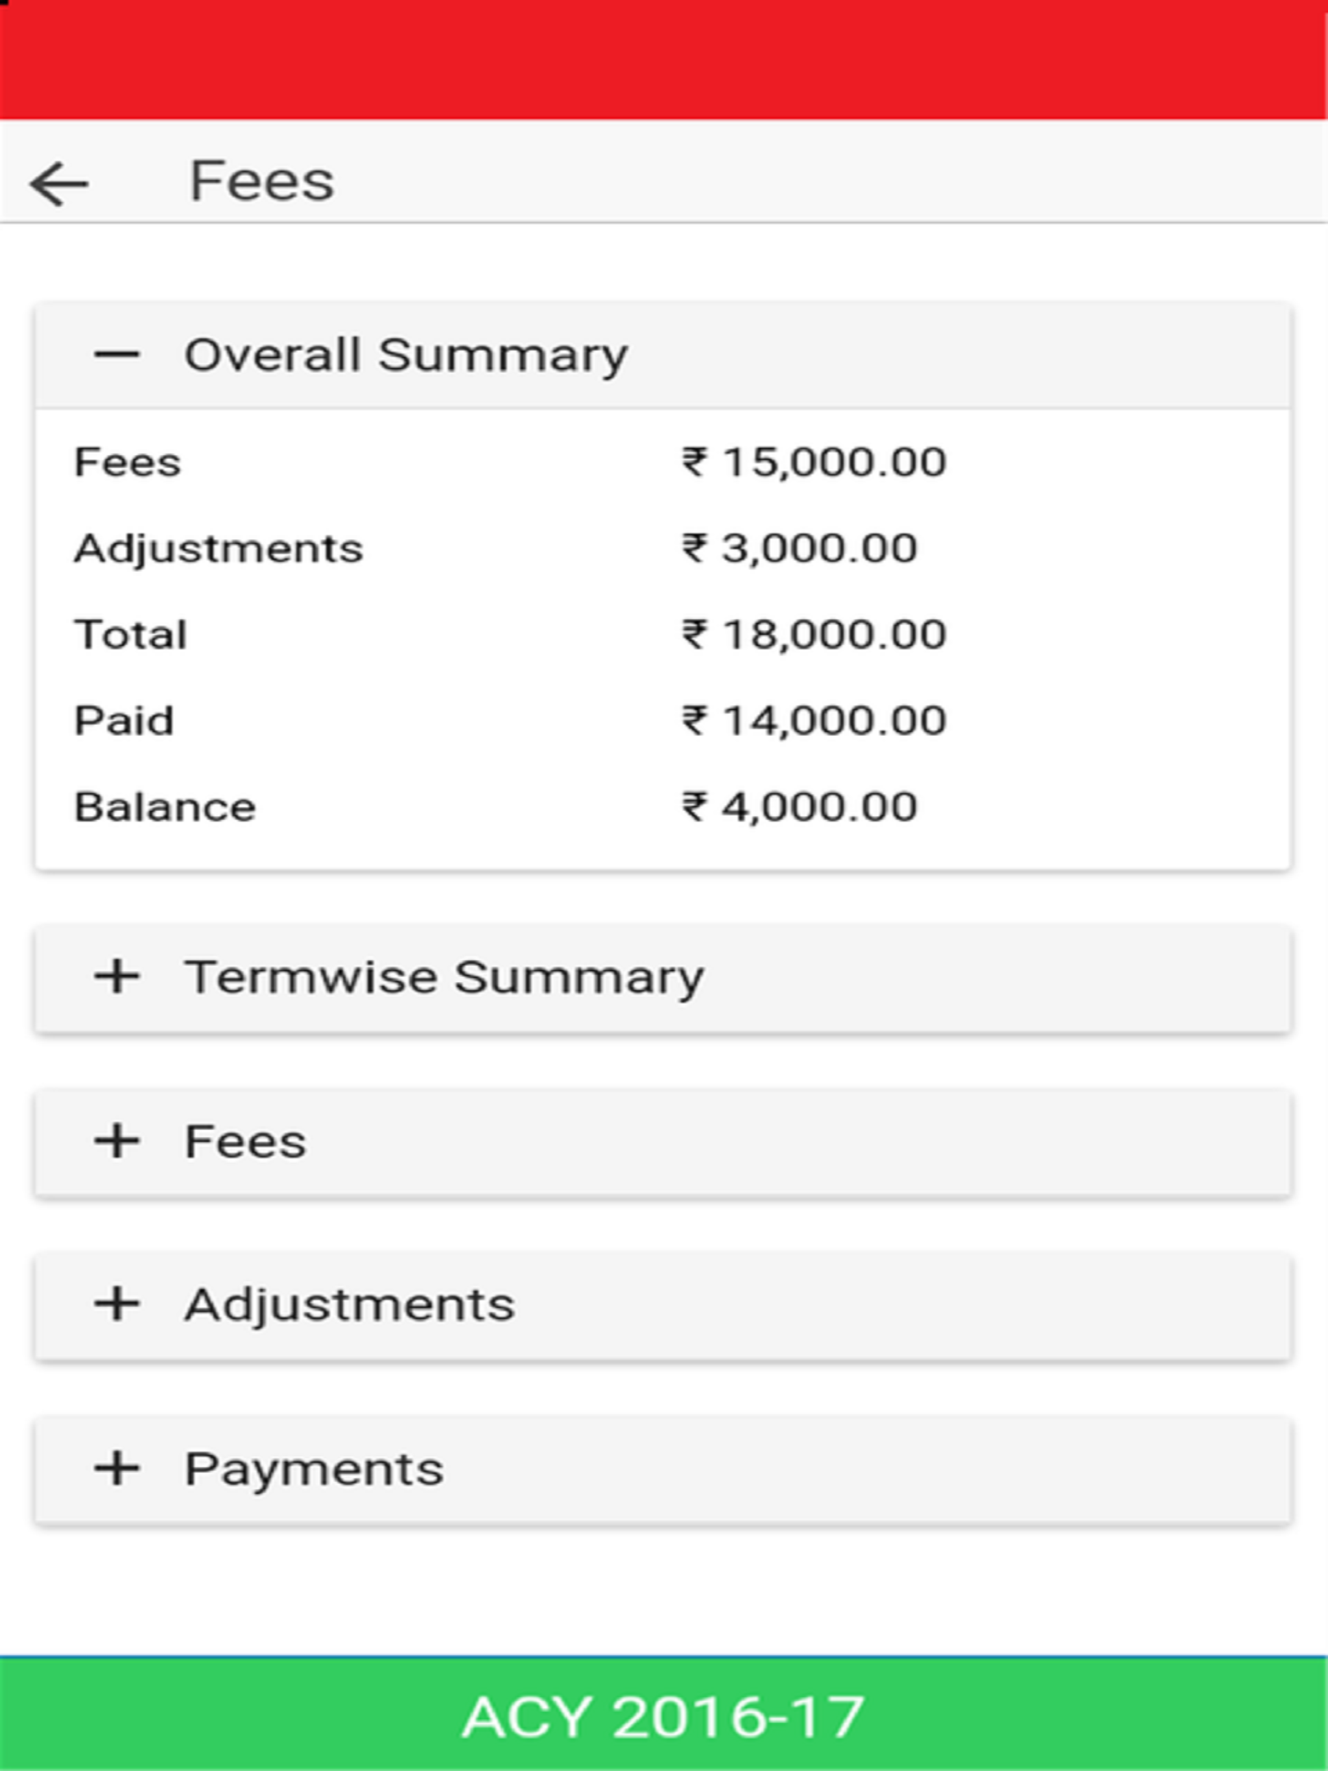Click the Balance label text
1328x1771 pixels.
165,806
